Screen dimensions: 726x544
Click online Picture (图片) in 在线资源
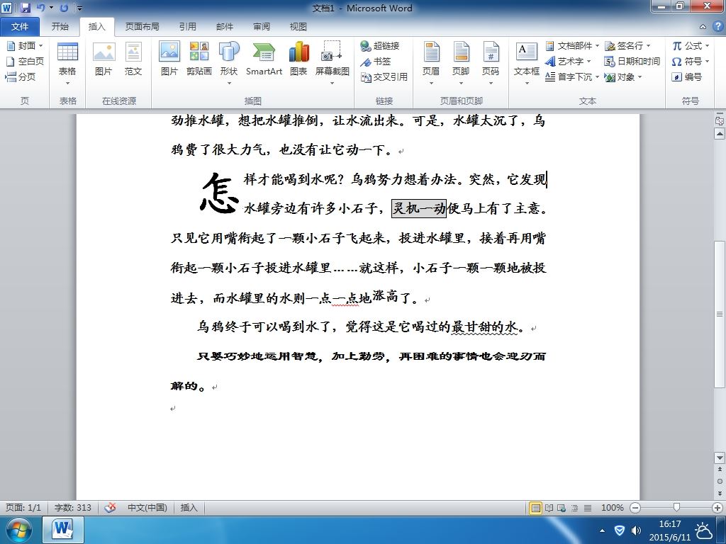point(104,59)
